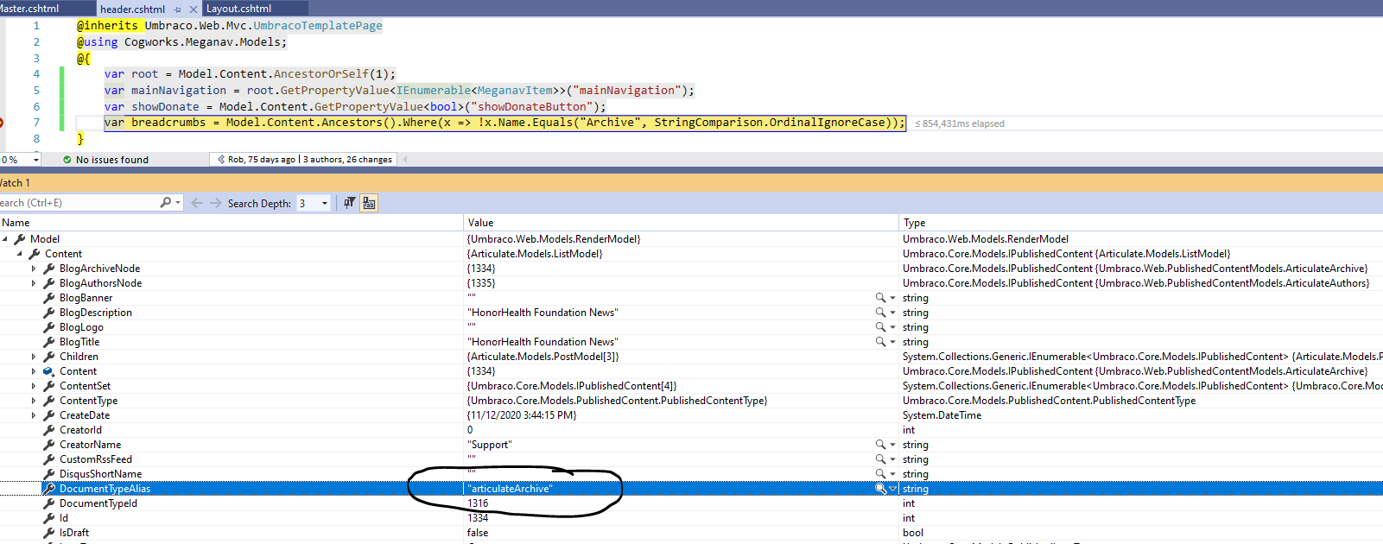Focus the Watch search input field
The width and height of the screenshot is (1383, 544).
click(x=78, y=203)
